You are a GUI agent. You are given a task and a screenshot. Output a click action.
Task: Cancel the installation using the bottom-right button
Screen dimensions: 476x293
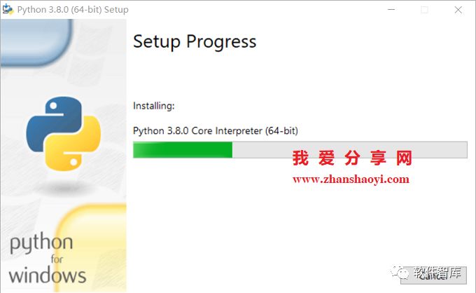(x=433, y=275)
